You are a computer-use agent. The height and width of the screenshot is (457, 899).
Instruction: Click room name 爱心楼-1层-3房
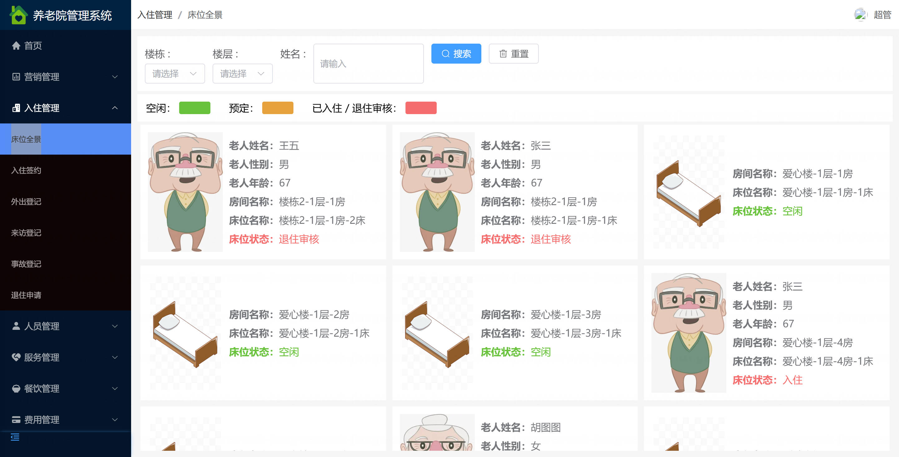pos(566,315)
